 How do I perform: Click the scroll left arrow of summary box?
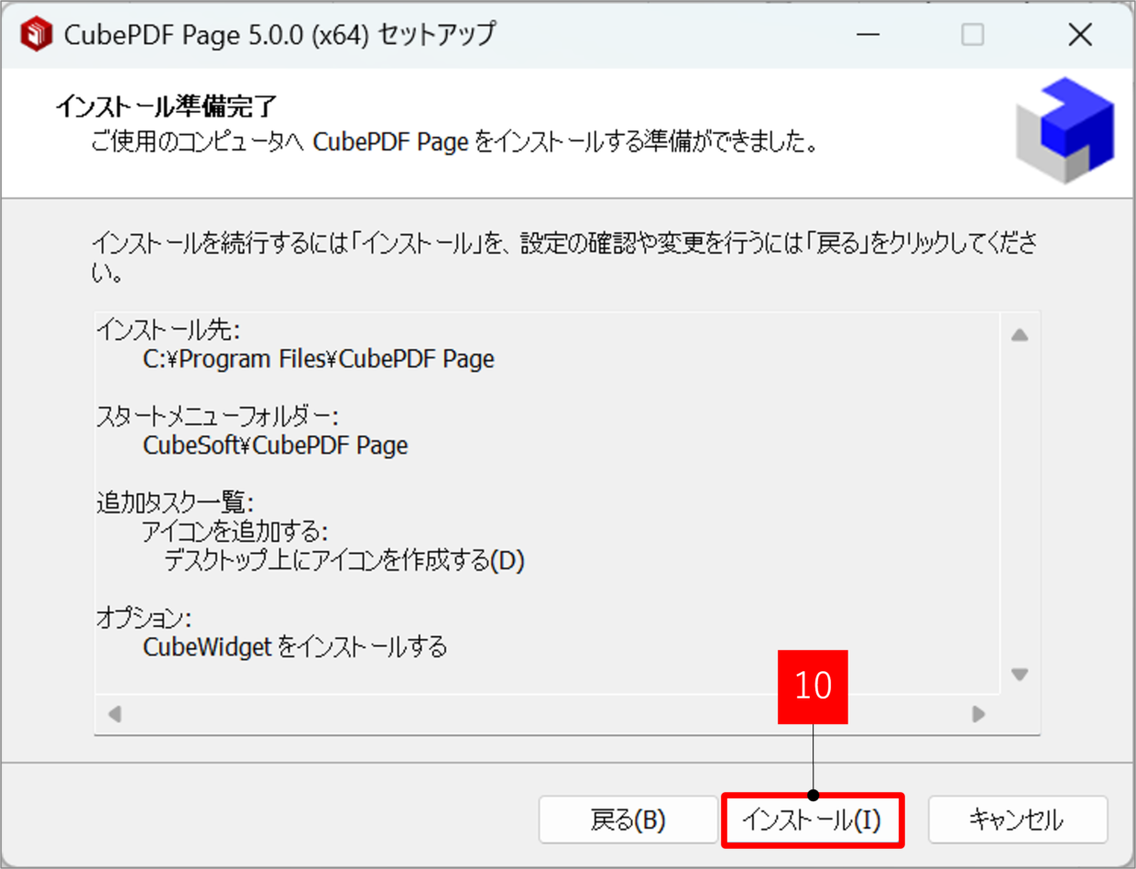tap(115, 713)
